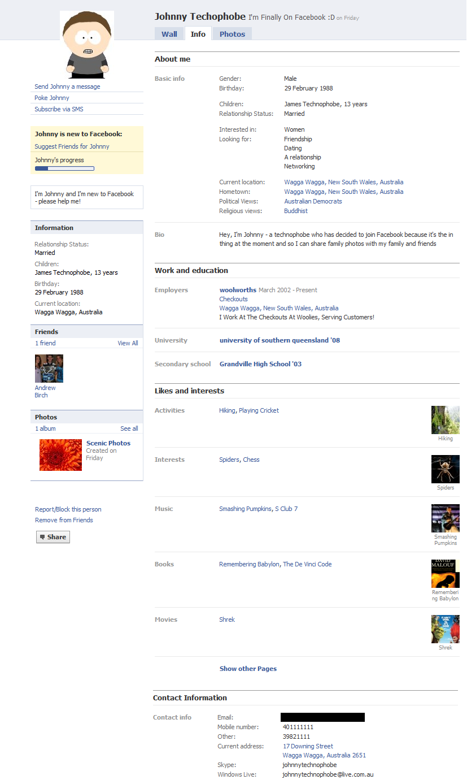Click 17 Downing Street address link

[308, 746]
